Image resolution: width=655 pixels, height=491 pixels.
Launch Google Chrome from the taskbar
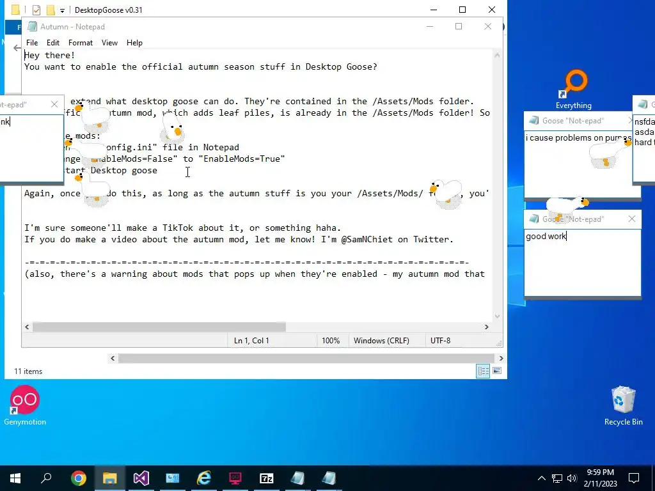(x=78, y=478)
